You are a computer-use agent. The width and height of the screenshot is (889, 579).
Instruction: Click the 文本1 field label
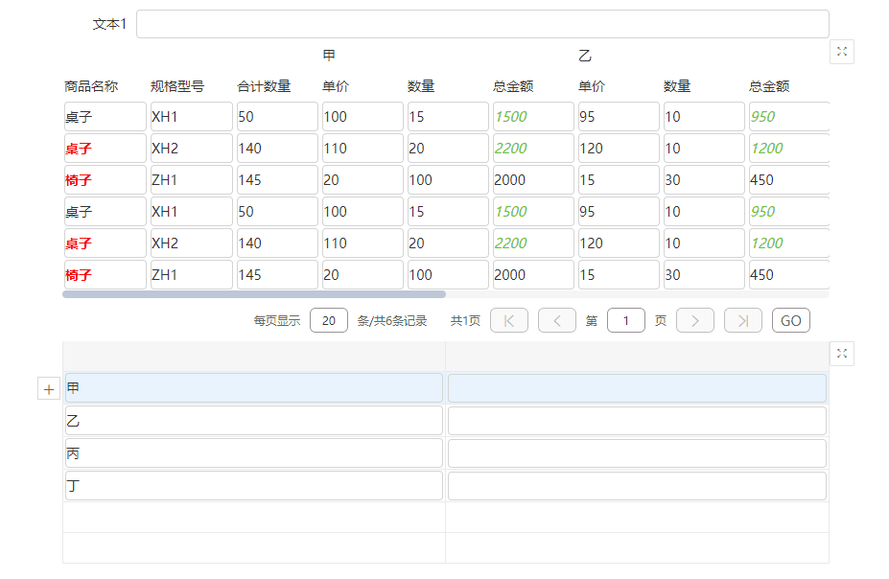109,24
